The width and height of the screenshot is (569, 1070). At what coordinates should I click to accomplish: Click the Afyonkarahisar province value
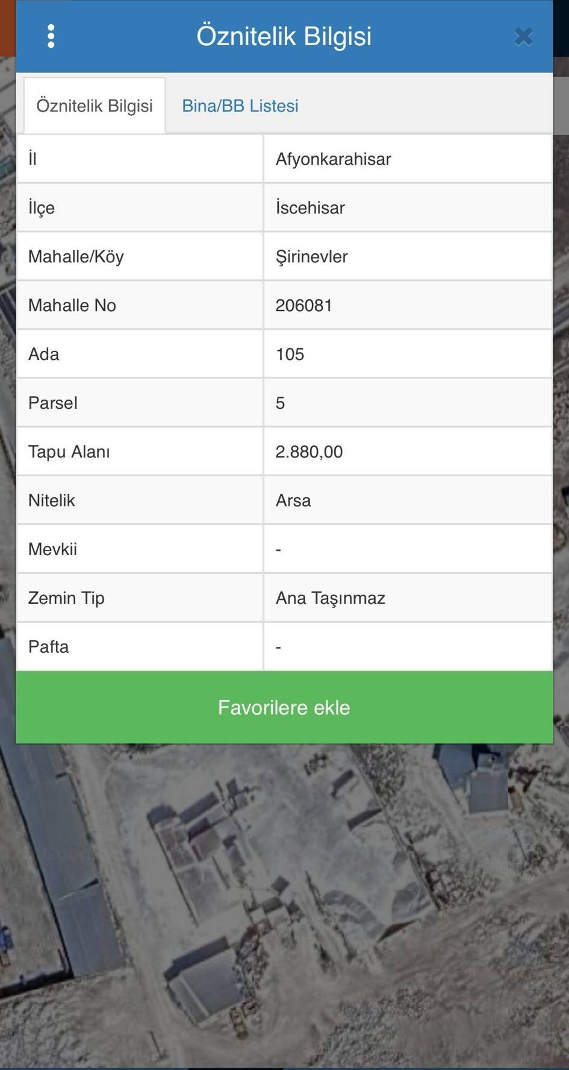tap(333, 159)
